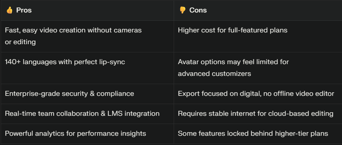342x145 pixels.
Task: Click 'Higher cost for full-featured plans' text
Action: [x=232, y=30]
